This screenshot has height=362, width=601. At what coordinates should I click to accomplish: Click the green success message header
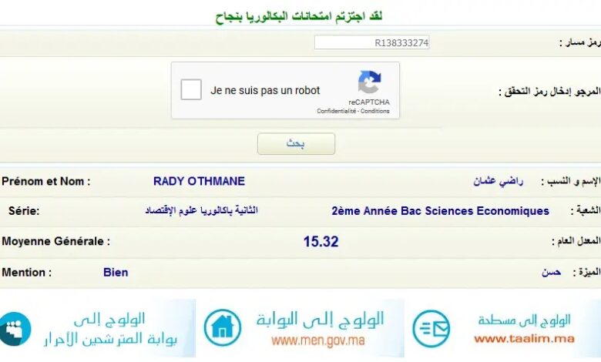[300, 16]
